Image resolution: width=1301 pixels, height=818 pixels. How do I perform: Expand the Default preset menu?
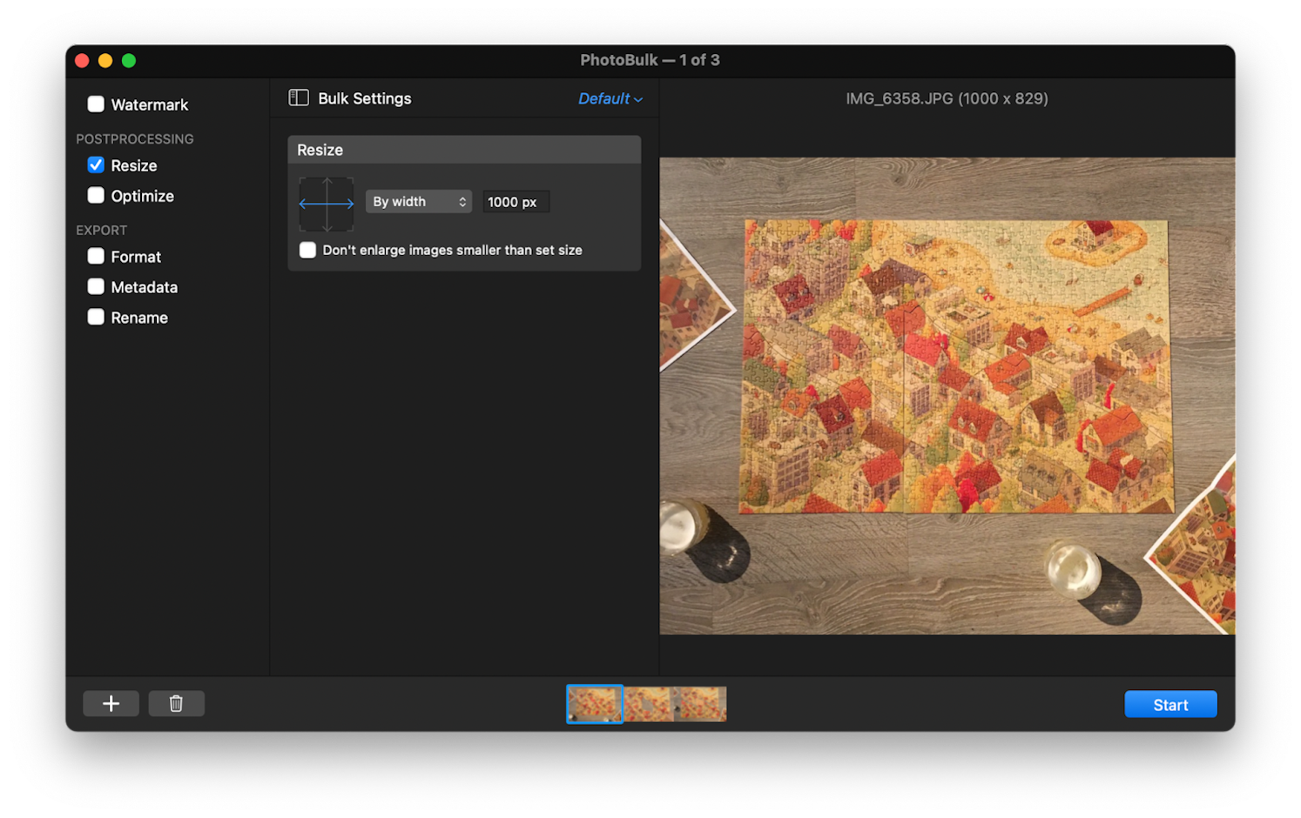click(x=610, y=99)
